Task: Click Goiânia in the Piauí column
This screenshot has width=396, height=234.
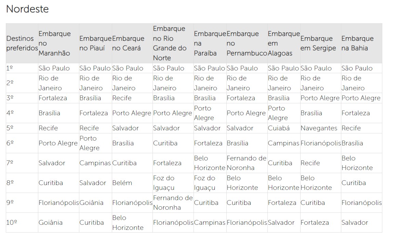Action: 91,203
